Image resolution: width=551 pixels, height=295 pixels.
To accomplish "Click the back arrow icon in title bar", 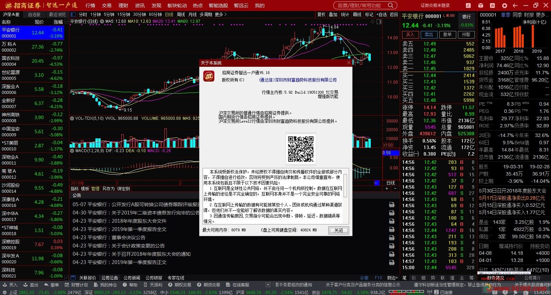I will click(515, 6).
